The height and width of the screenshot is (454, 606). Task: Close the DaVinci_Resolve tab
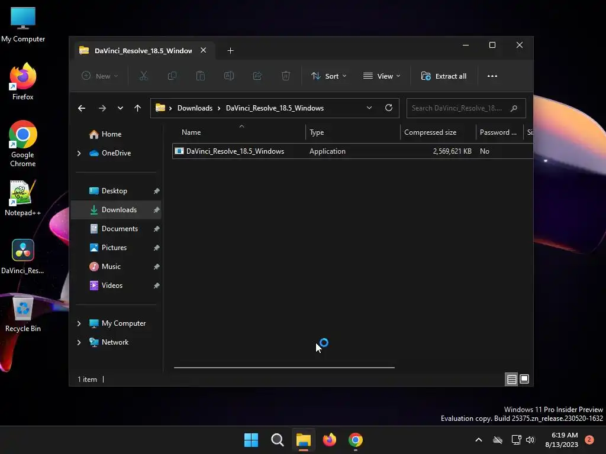(x=204, y=50)
